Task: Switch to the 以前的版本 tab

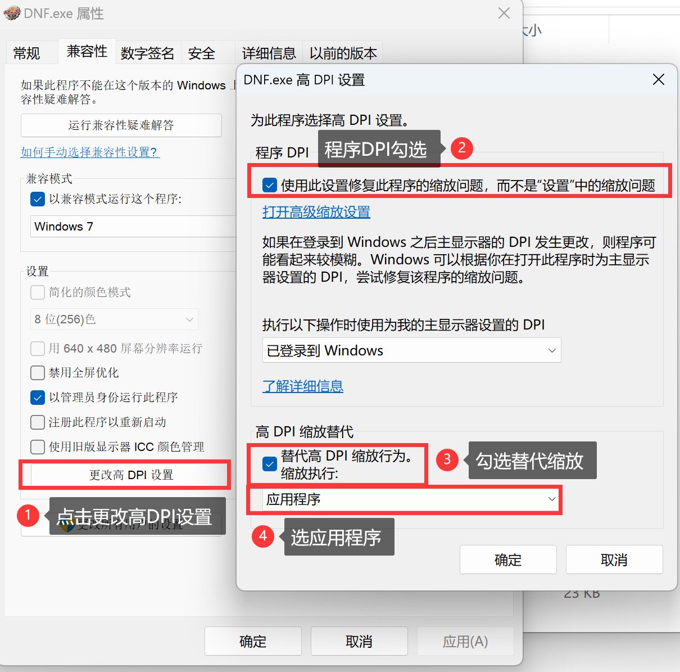Action: [x=343, y=53]
